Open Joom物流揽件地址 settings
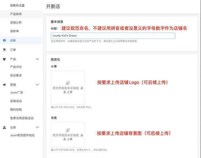 click(22, 135)
